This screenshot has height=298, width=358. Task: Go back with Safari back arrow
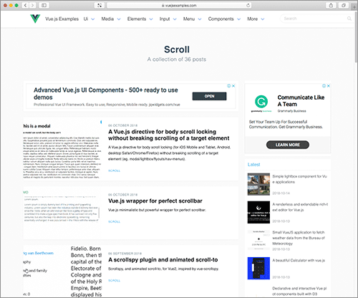tap(25, 5)
